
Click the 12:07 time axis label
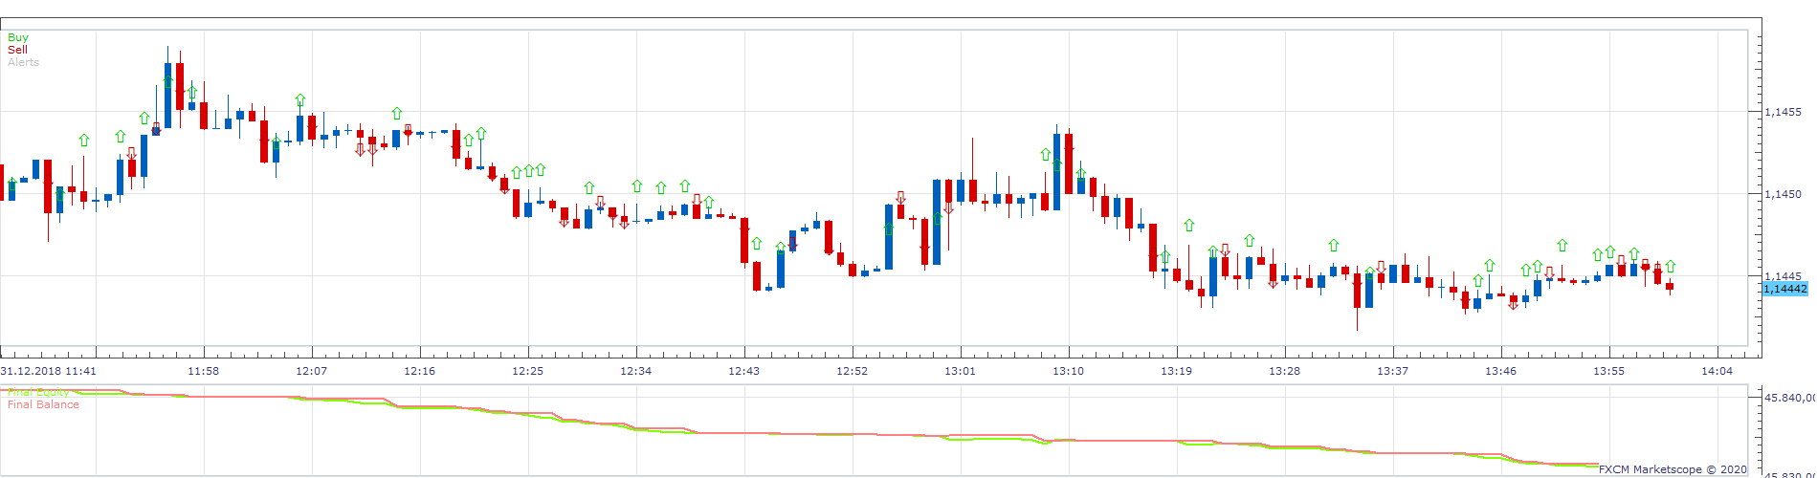pos(311,371)
